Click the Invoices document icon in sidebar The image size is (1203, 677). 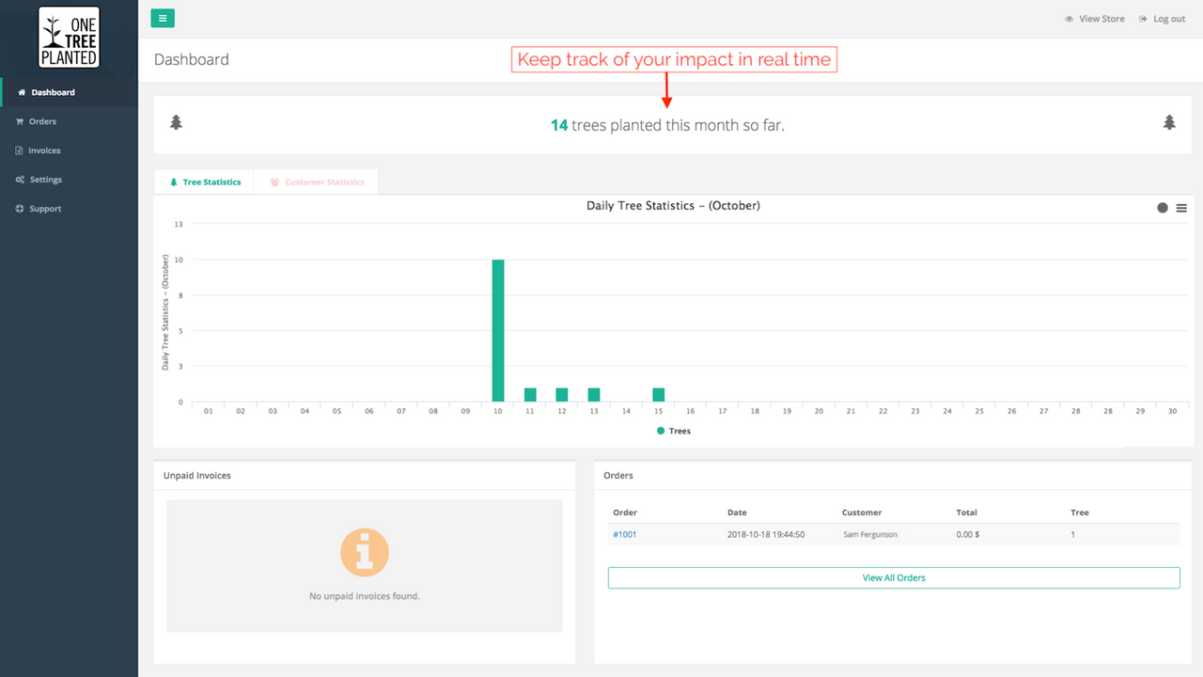pyautogui.click(x=20, y=150)
